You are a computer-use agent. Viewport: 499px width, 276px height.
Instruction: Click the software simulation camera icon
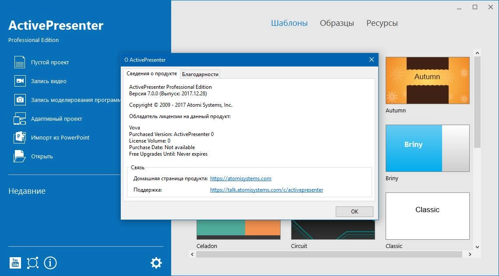click(x=20, y=100)
